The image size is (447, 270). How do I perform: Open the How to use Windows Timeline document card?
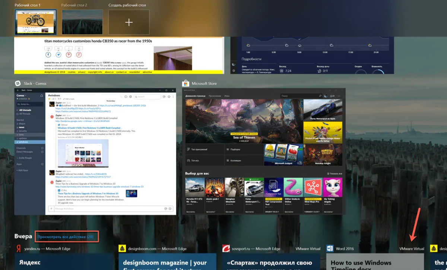[375, 262]
